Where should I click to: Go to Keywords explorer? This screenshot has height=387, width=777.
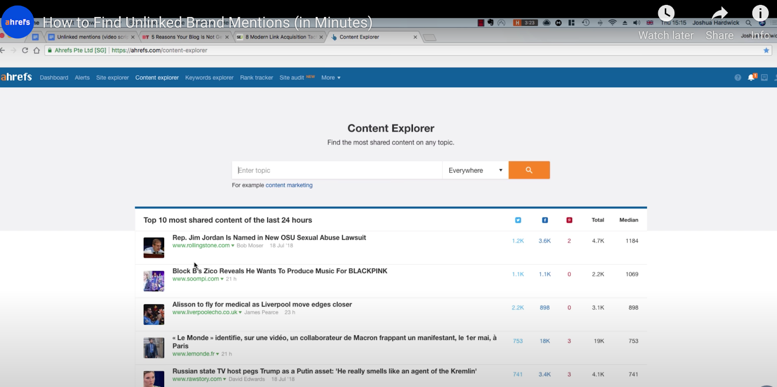pyautogui.click(x=209, y=78)
